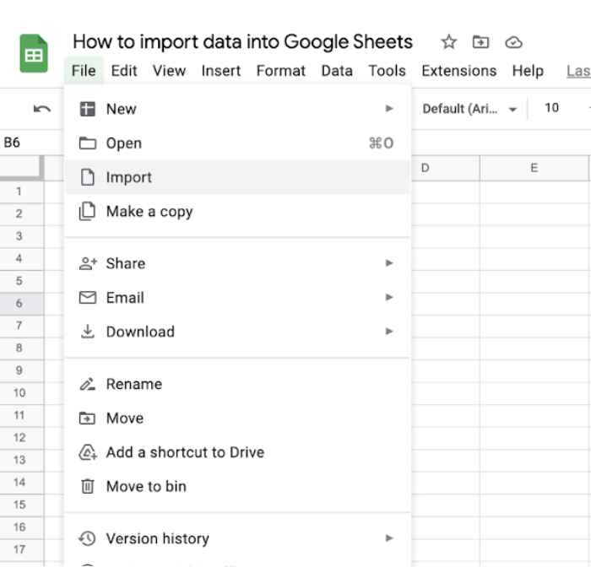The width and height of the screenshot is (591, 567).
Task: Select column D header
Action: [446, 168]
